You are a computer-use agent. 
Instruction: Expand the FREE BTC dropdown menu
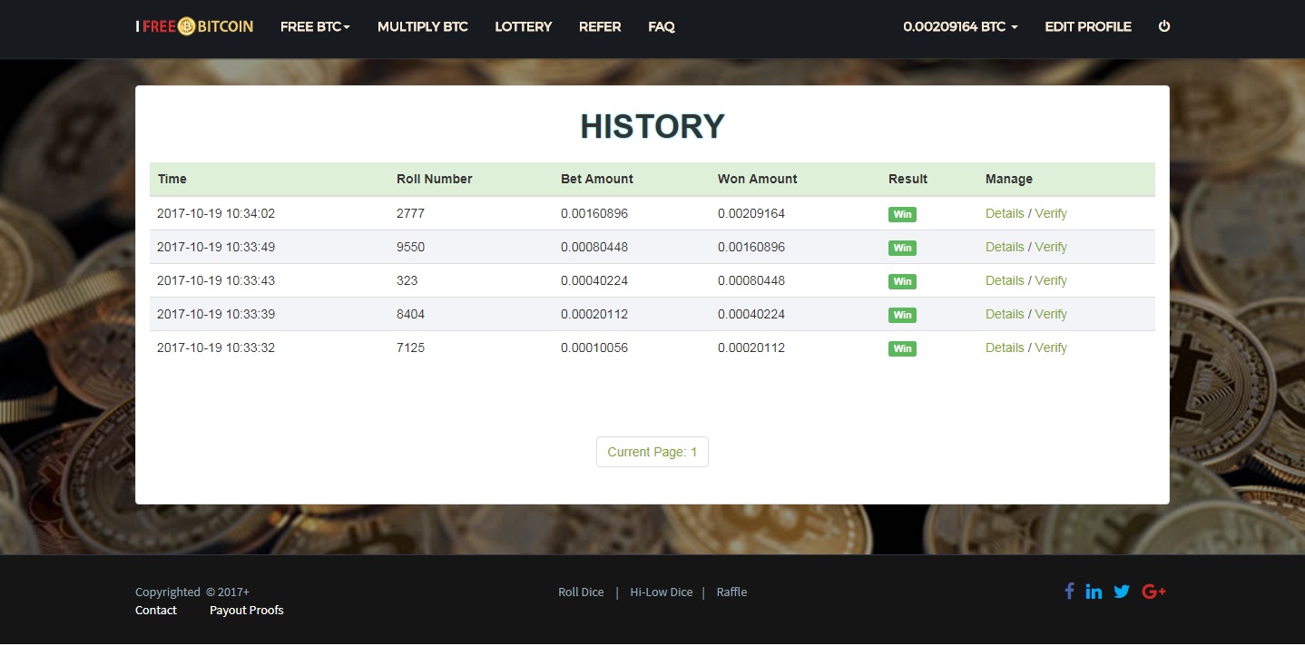tap(315, 26)
